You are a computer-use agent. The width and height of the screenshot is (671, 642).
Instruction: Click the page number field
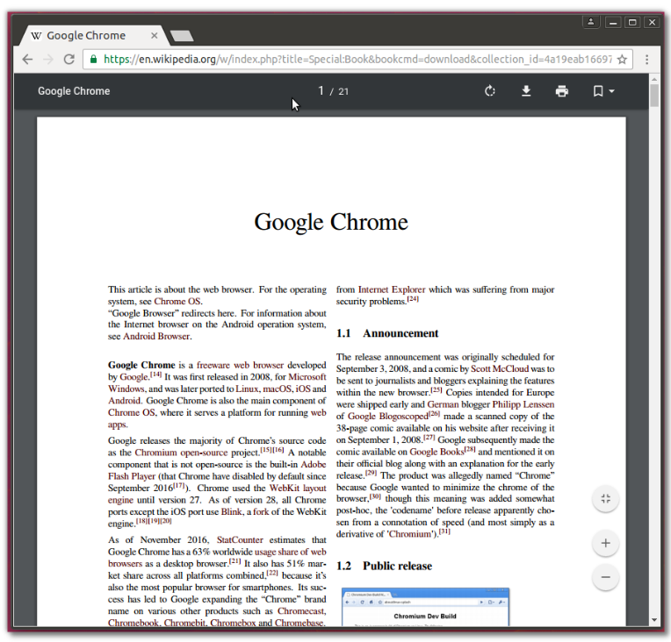[321, 90]
